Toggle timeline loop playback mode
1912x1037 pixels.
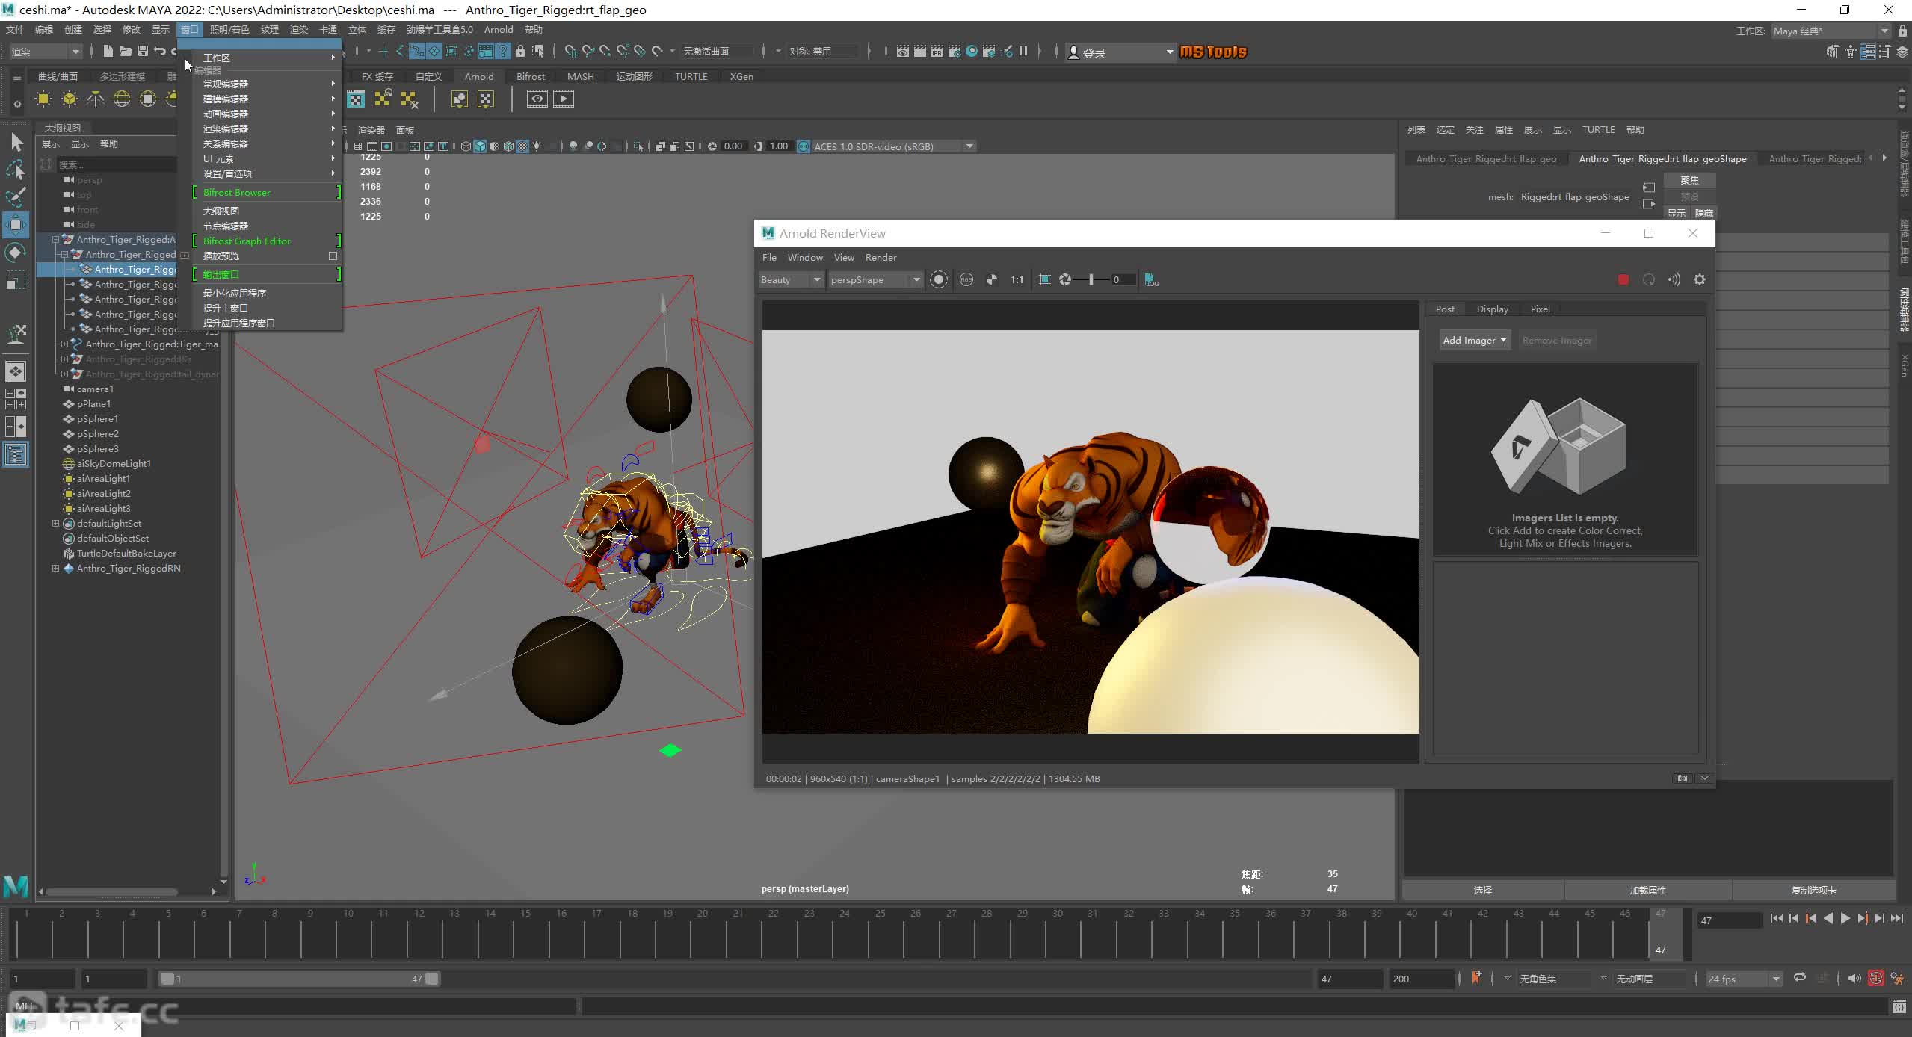pos(1800,978)
